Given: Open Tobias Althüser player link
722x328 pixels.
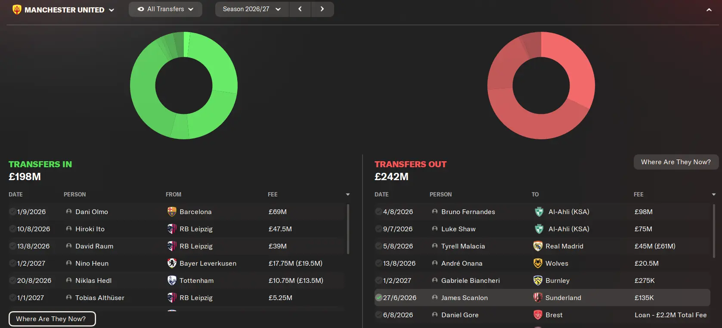Looking at the screenshot, I should [100, 297].
